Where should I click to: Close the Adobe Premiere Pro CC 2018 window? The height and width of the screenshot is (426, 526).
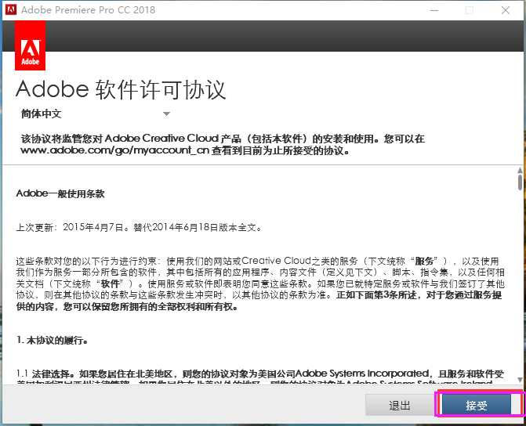click(506, 10)
